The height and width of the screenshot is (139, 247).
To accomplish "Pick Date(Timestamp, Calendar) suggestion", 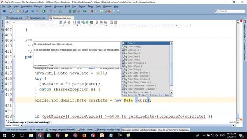I will tap(146, 89).
